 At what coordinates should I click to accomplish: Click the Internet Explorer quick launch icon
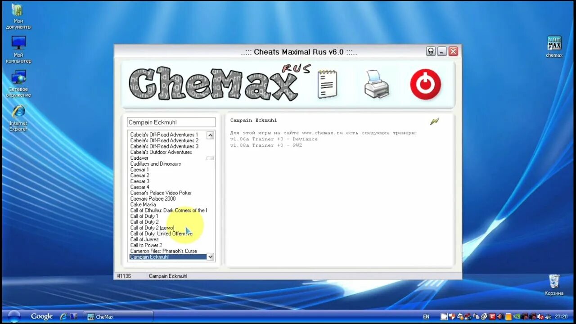click(x=63, y=316)
